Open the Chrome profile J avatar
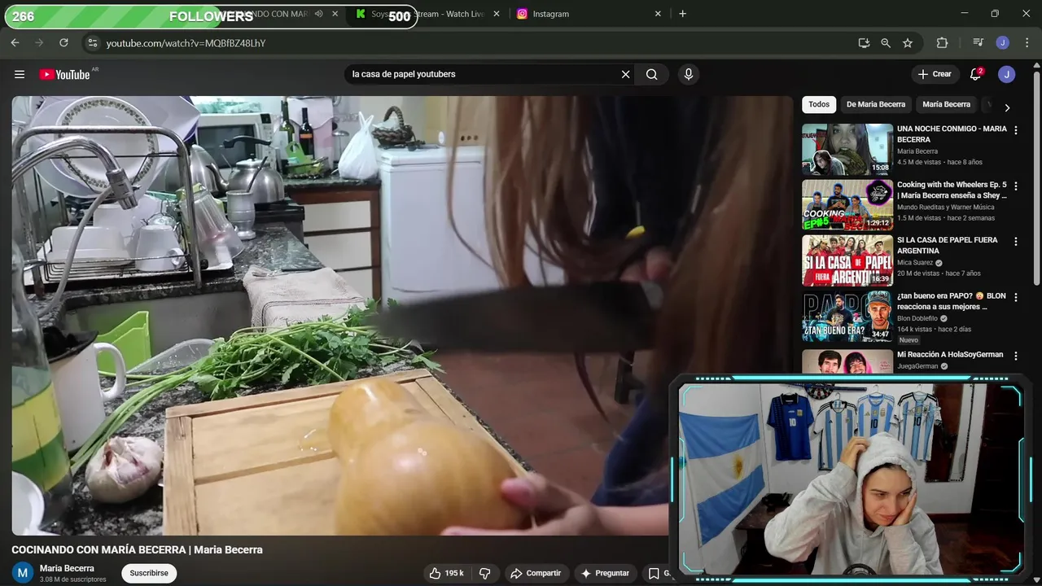This screenshot has height=586, width=1042. tap(1003, 43)
